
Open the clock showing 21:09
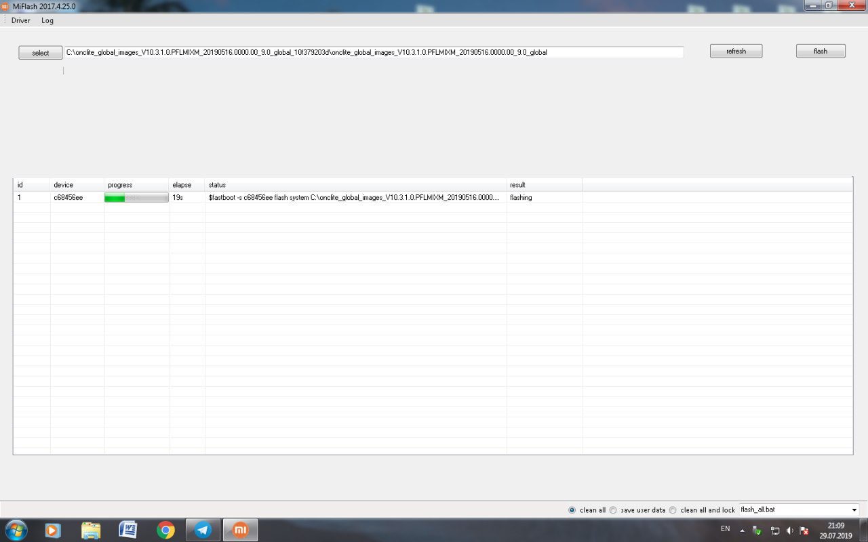835,530
